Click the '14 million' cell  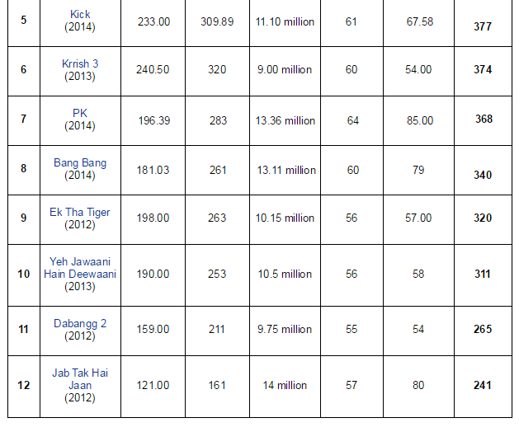(x=285, y=386)
